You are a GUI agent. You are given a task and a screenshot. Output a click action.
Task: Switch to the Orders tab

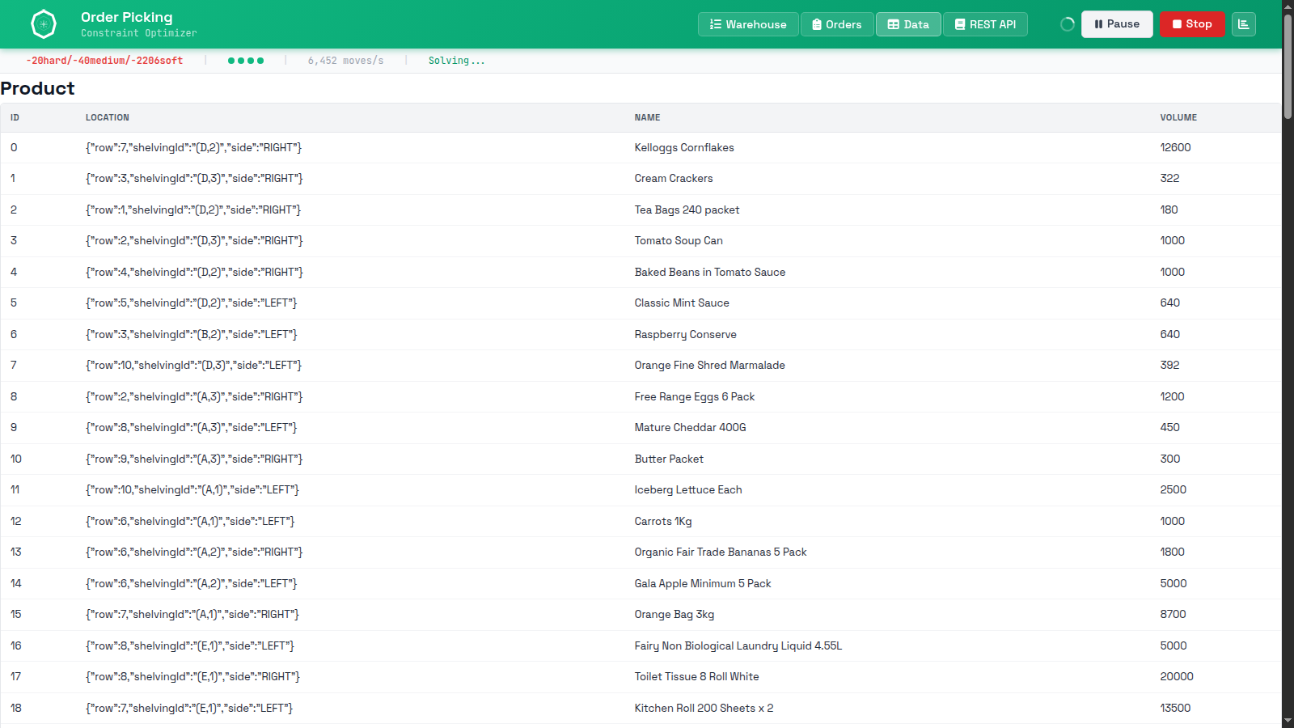tap(837, 24)
